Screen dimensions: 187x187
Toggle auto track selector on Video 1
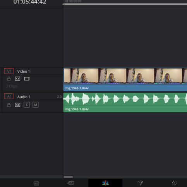click(x=17, y=79)
